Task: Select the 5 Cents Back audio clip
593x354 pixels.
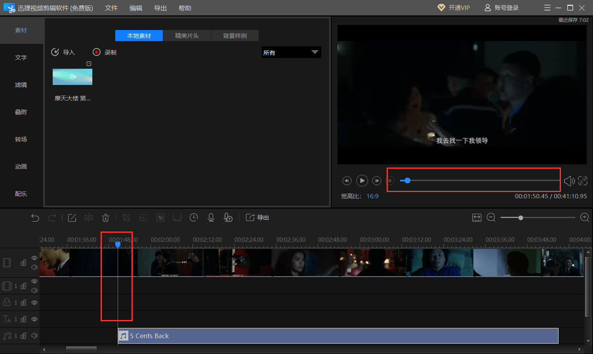Action: click(x=338, y=336)
